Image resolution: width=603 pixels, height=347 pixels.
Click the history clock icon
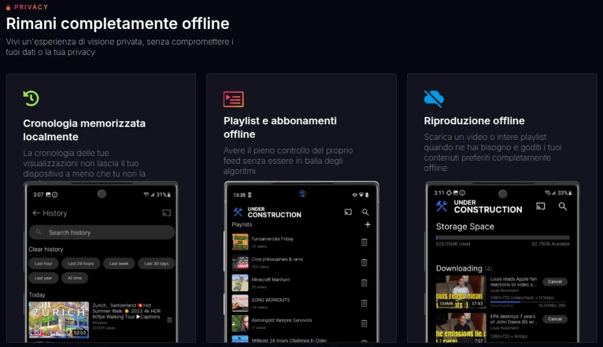31,98
